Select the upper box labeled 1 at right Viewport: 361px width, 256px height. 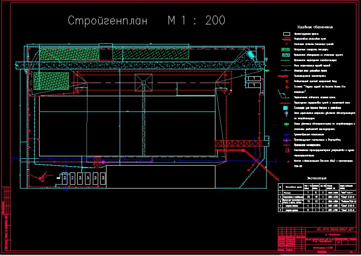[x=254, y=79]
